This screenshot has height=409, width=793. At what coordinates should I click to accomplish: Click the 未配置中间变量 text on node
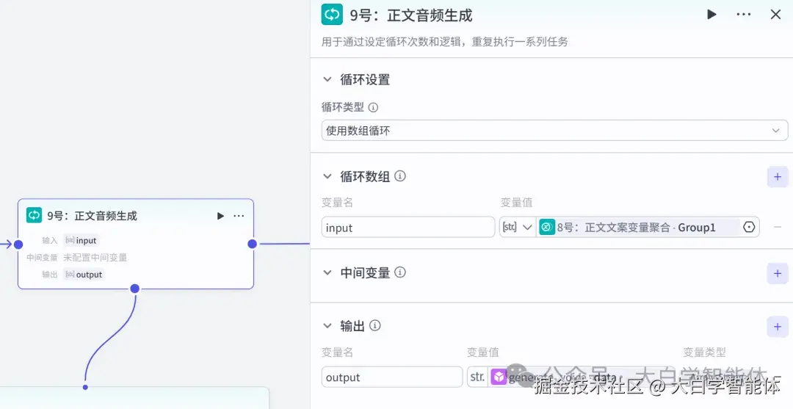coord(95,258)
